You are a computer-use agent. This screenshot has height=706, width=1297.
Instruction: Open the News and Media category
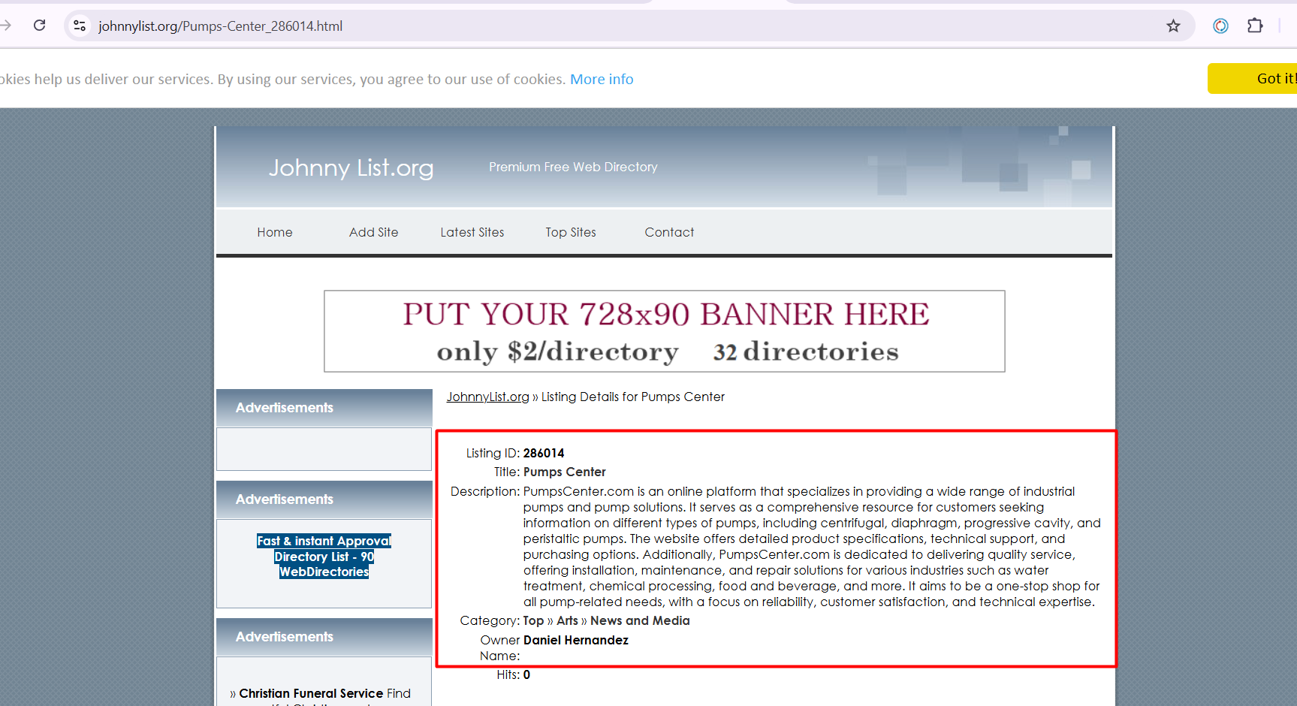point(640,620)
